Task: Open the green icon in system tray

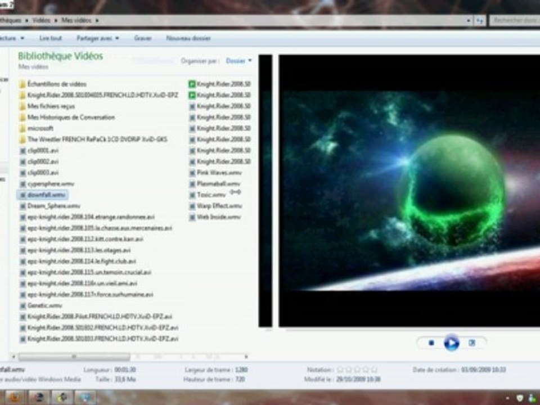Action: point(533,398)
